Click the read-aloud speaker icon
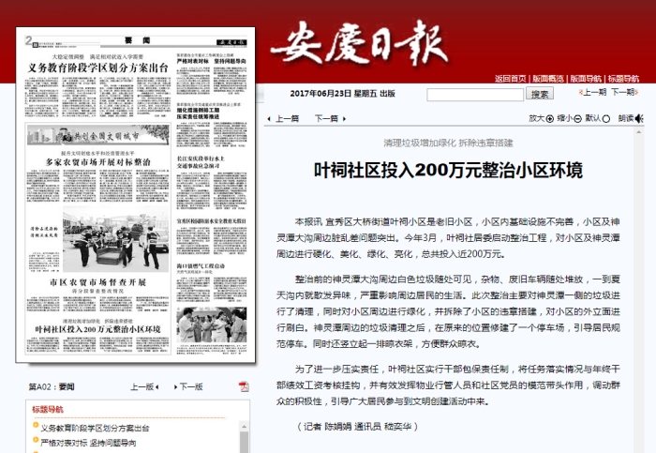 (639, 119)
